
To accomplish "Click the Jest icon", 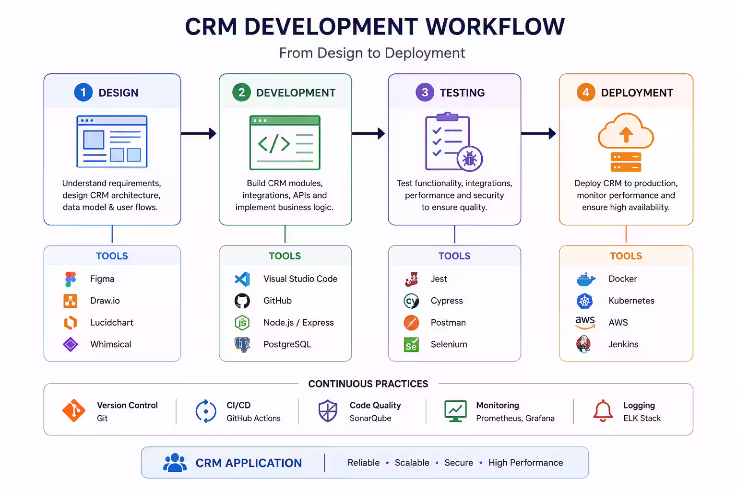I will (x=412, y=279).
